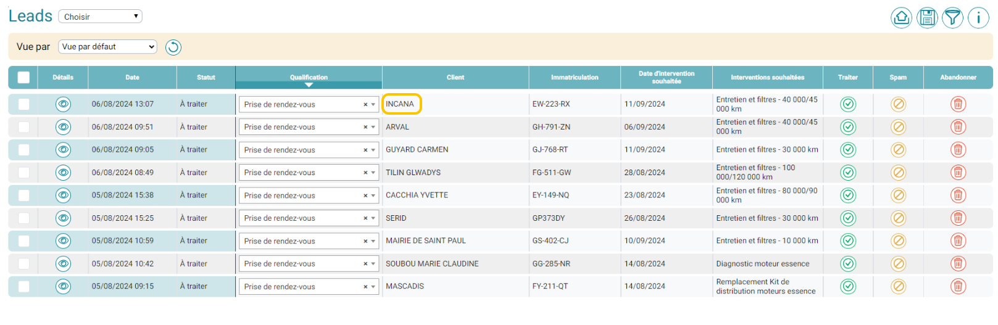Click Remplacement Kit de distribution cell
Screen dimensions: 998x325
click(x=766, y=286)
